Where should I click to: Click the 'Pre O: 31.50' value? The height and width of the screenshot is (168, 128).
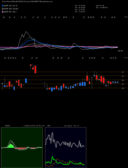(x=80, y=5)
